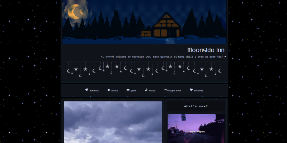Click the heart icon beside shrines

[191, 90]
